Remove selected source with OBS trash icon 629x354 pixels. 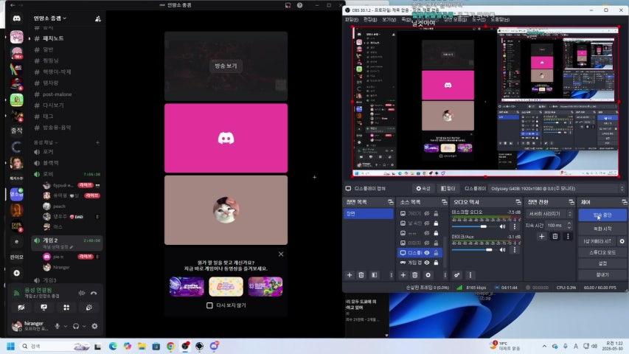[415, 275]
